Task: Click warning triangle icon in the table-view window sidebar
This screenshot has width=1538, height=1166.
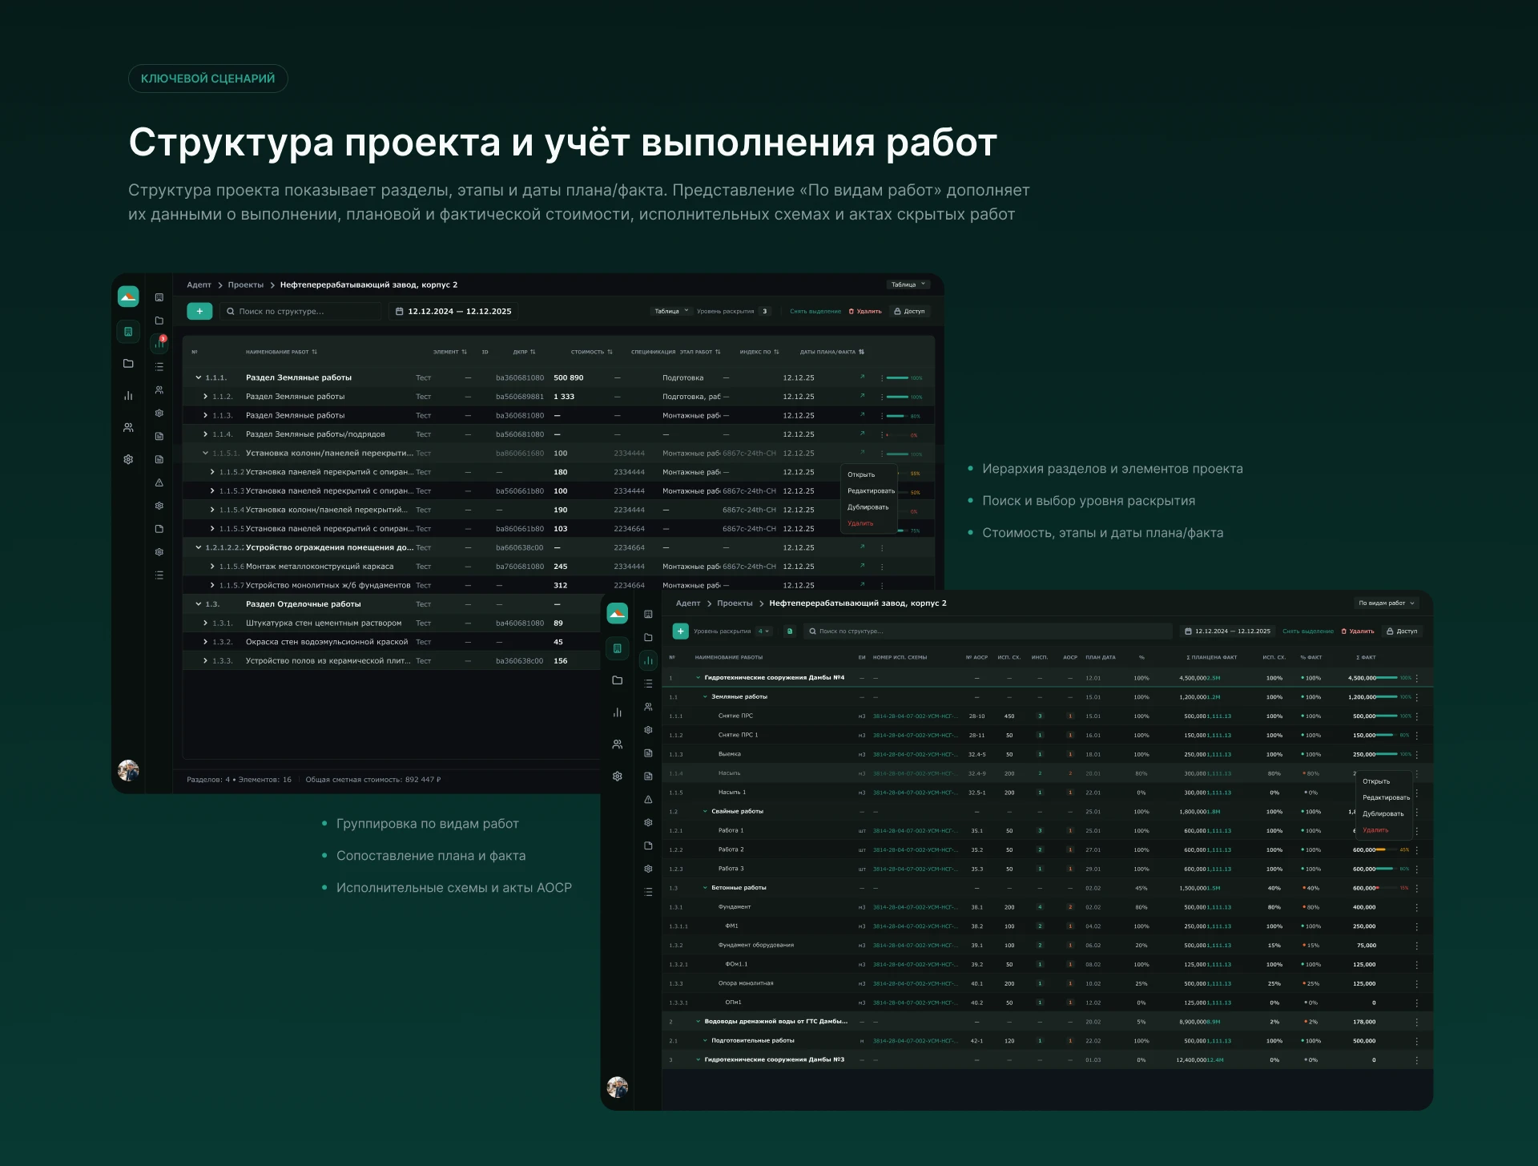Action: coord(159,483)
